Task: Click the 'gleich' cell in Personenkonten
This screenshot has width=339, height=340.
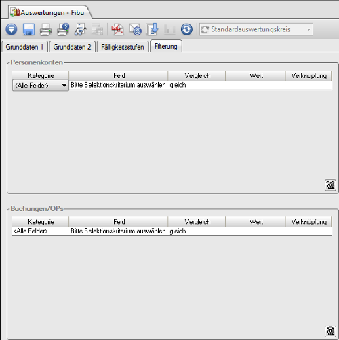Action: tap(197, 85)
